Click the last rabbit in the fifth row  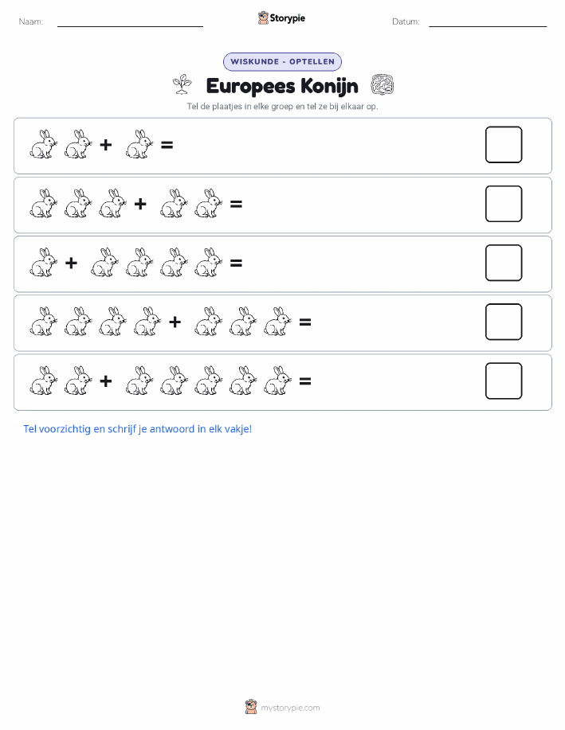tap(277, 381)
